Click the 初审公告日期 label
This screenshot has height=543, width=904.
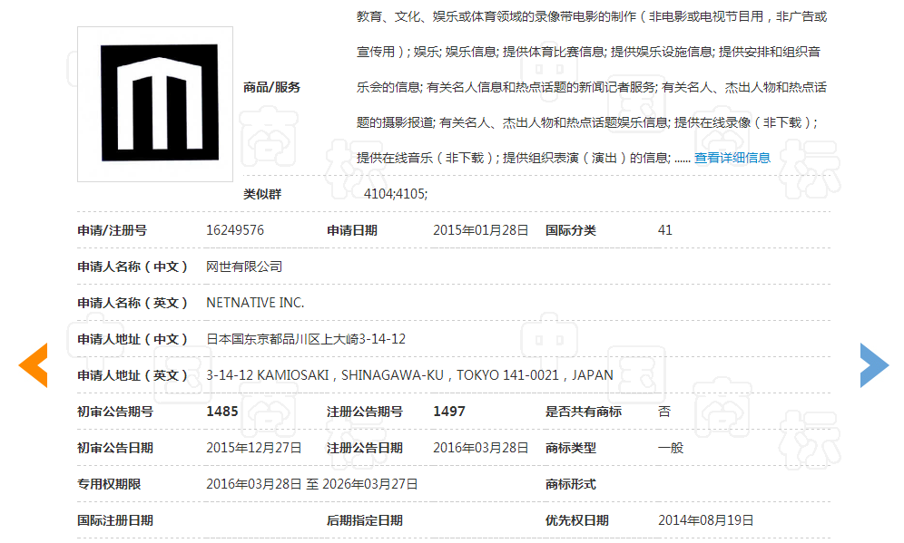(115, 448)
